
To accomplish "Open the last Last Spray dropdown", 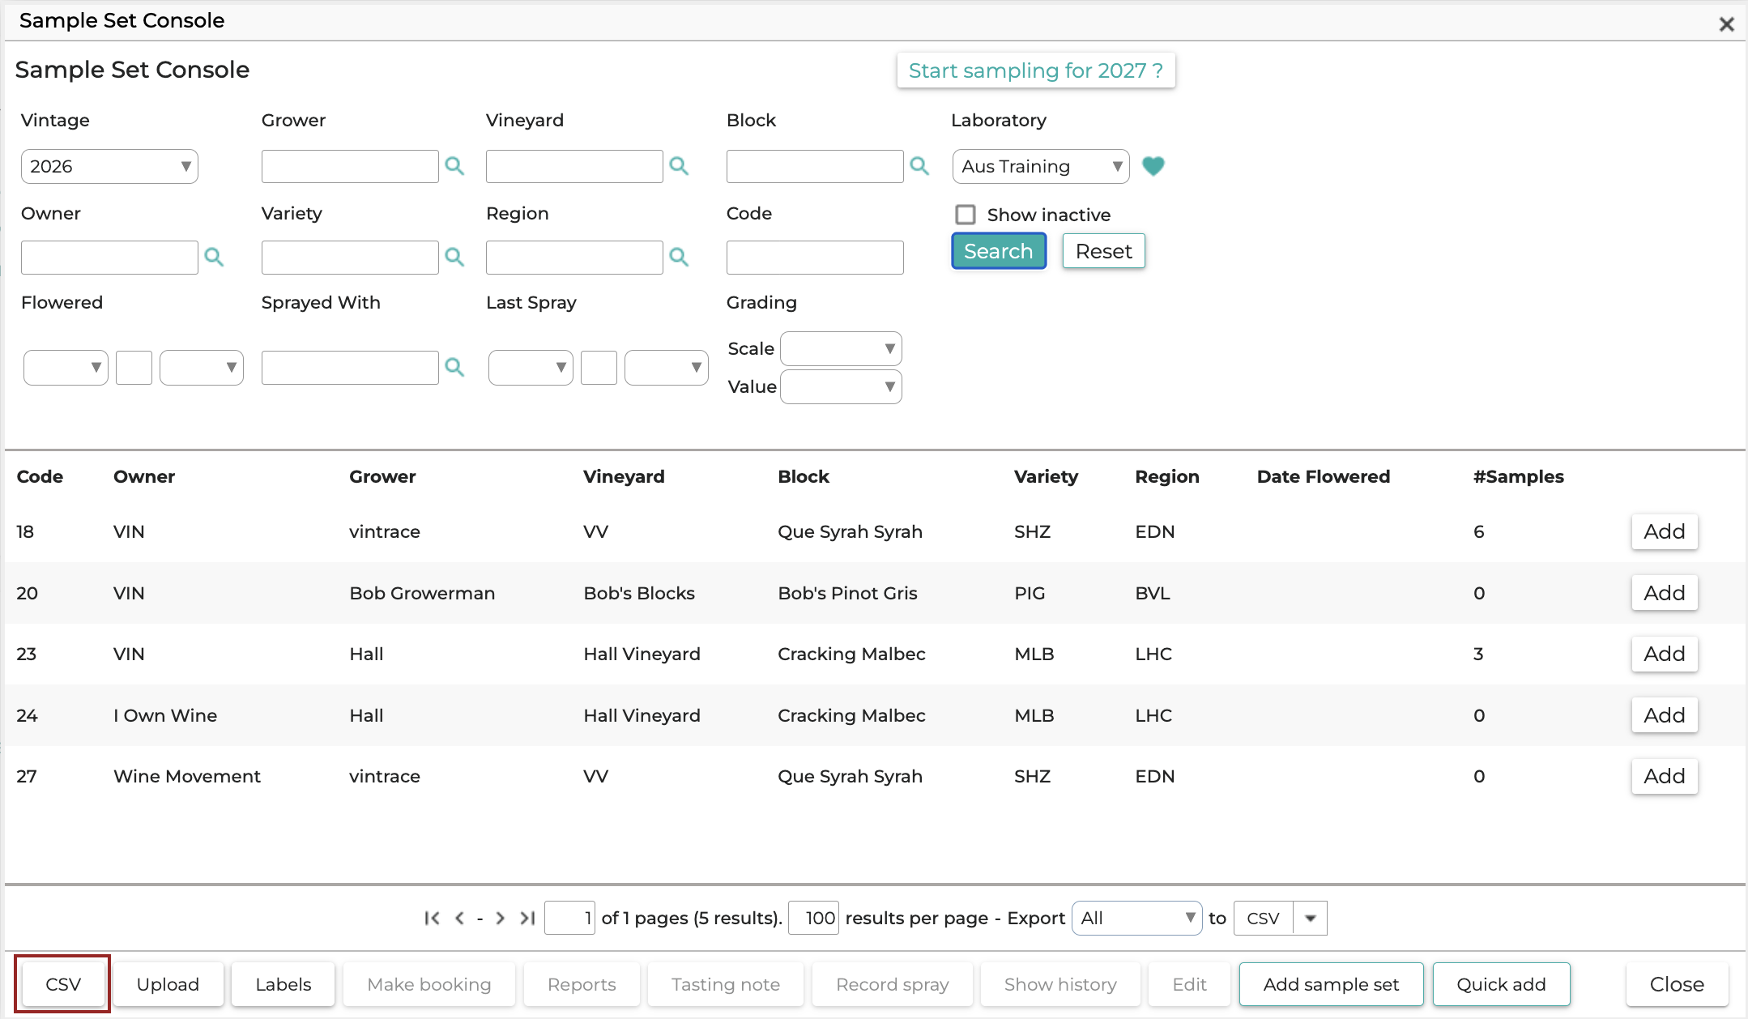I will tap(667, 367).
